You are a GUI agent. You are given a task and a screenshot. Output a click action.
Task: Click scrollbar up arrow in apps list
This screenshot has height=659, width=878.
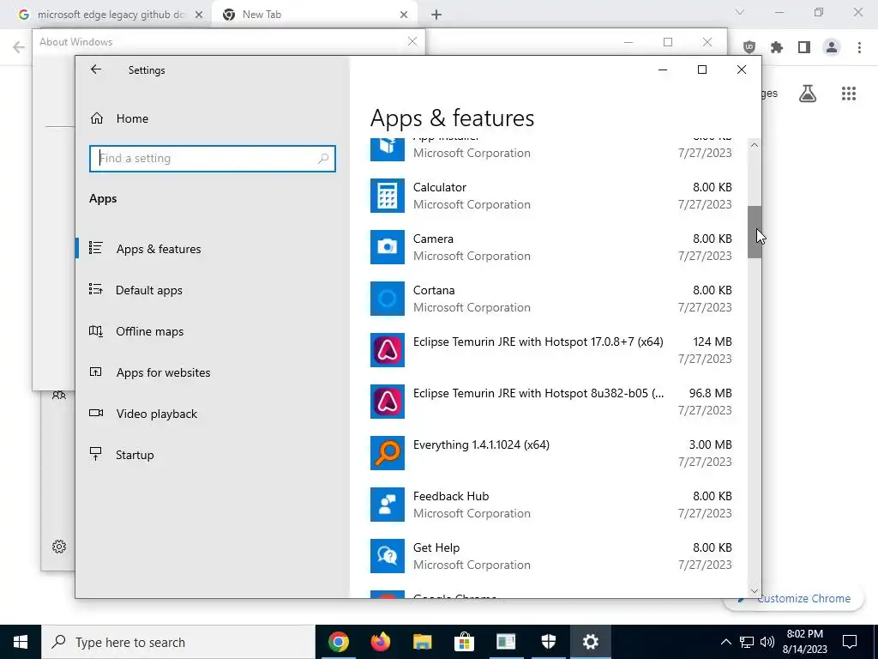coord(755,145)
